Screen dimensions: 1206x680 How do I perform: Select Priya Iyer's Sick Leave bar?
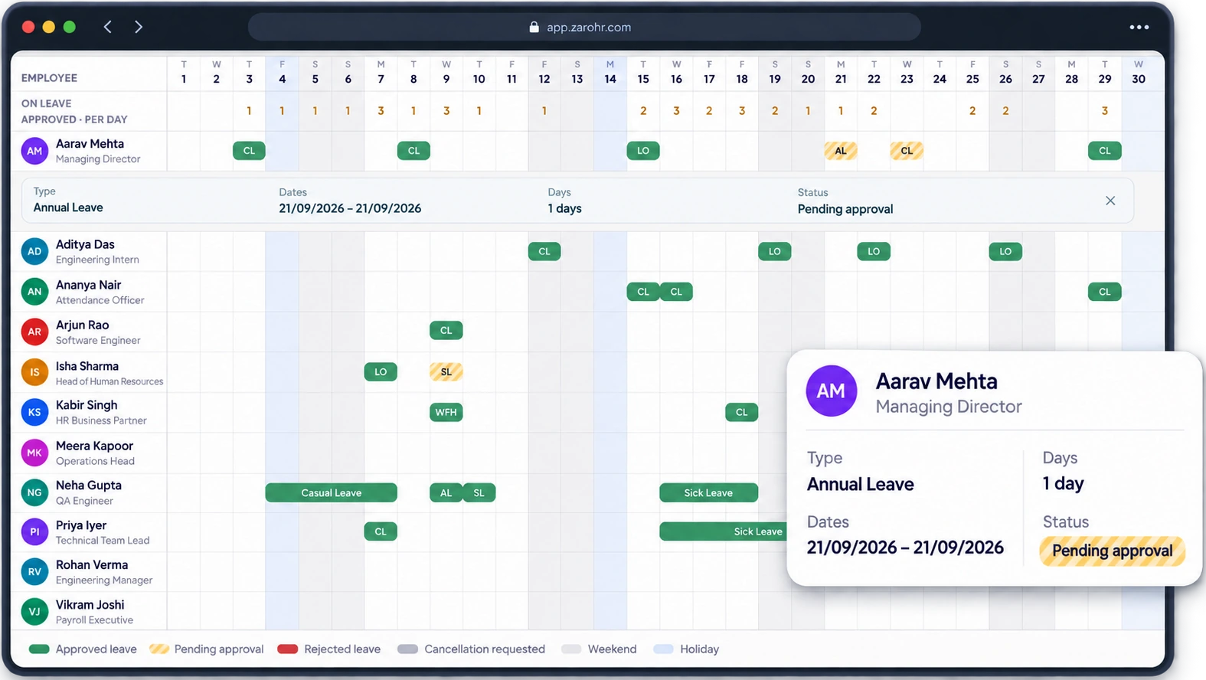click(723, 531)
